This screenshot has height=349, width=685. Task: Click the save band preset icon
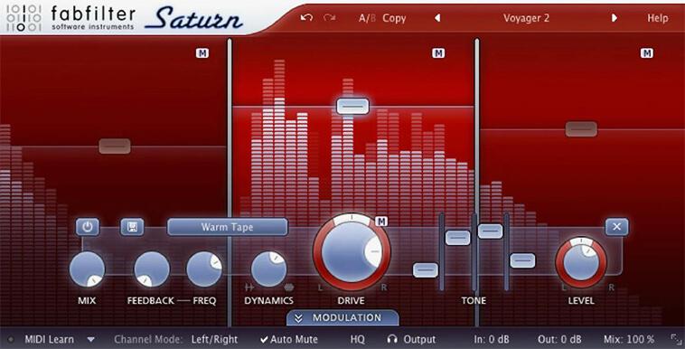tap(132, 227)
